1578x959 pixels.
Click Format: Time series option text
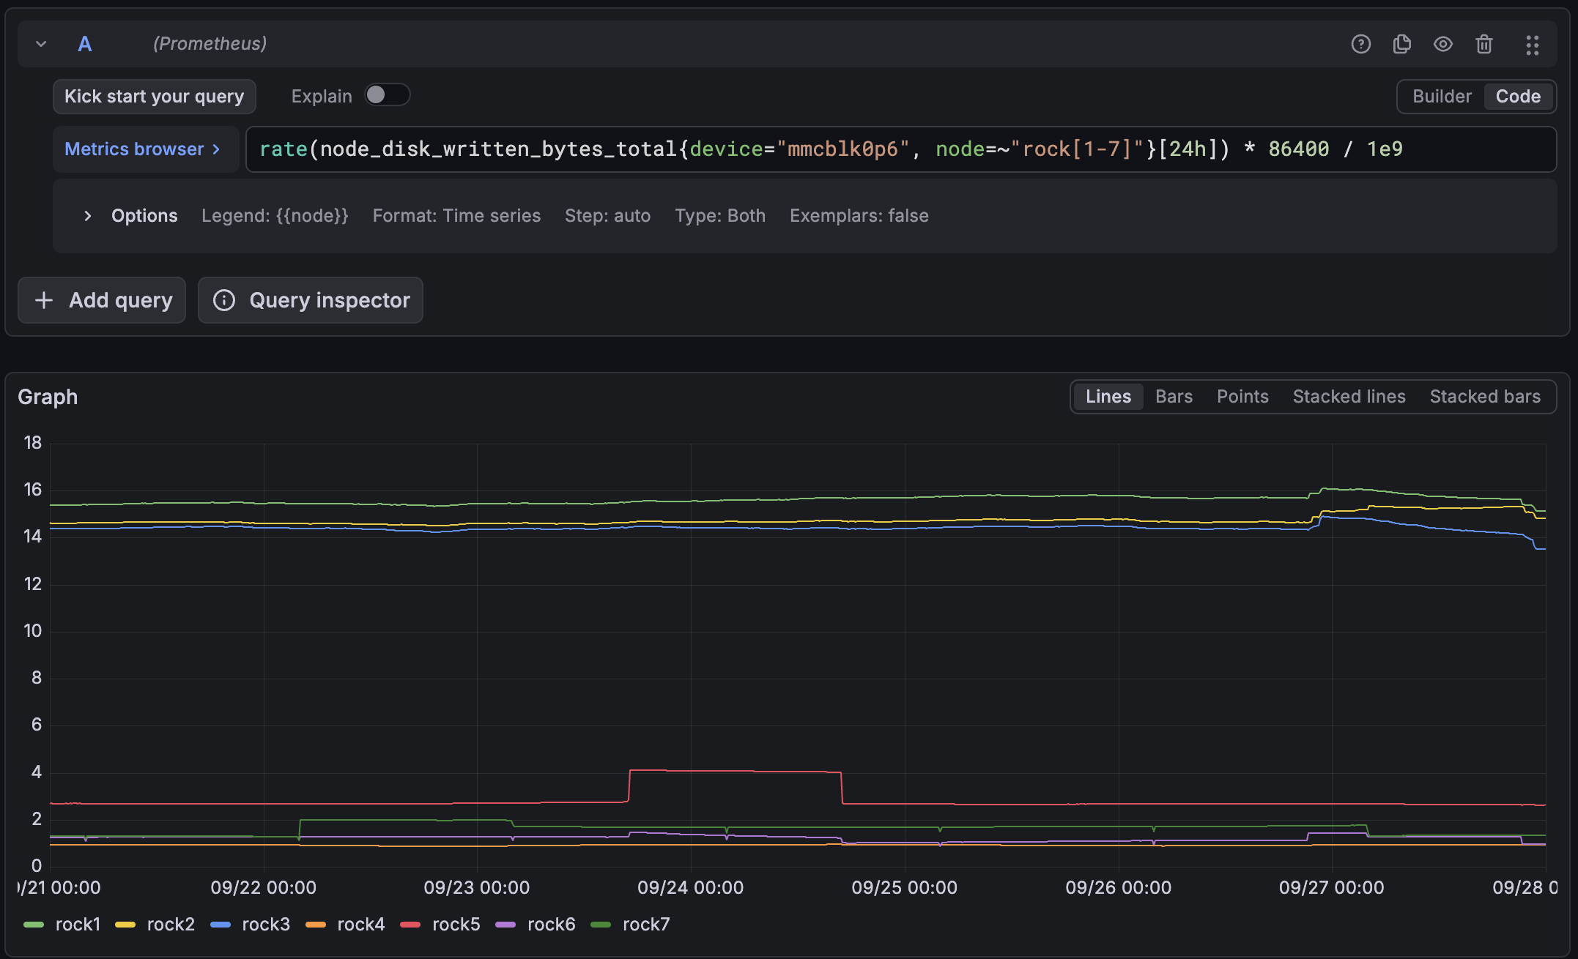pyautogui.click(x=456, y=216)
